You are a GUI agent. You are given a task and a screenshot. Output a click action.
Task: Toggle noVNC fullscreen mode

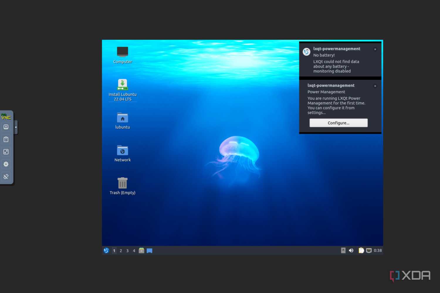coord(6,152)
